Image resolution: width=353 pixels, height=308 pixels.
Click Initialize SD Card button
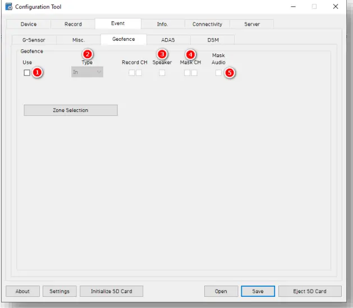(112, 291)
